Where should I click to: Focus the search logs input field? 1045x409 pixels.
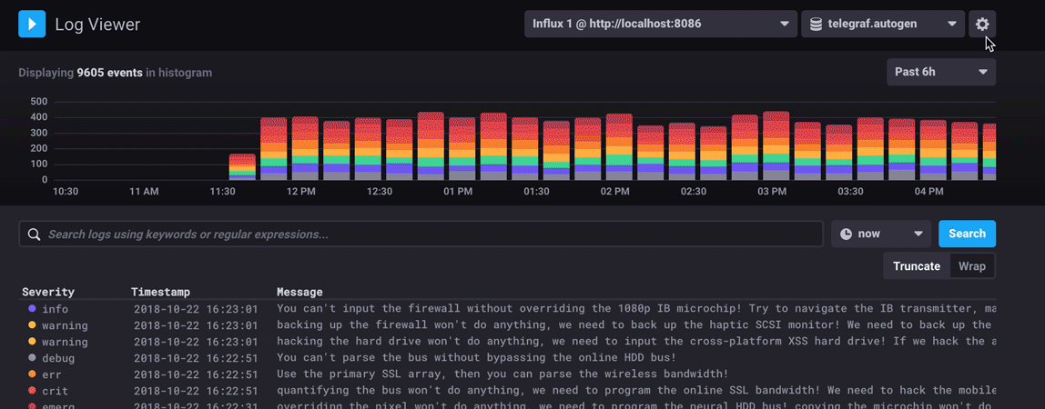pyautogui.click(x=428, y=234)
